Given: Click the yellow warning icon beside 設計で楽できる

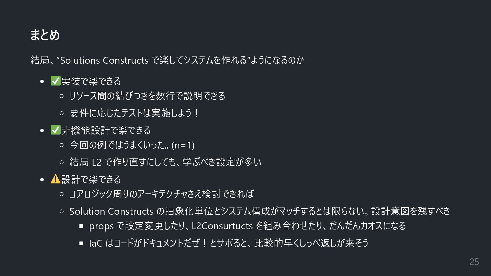Looking at the screenshot, I should click(x=55, y=179).
